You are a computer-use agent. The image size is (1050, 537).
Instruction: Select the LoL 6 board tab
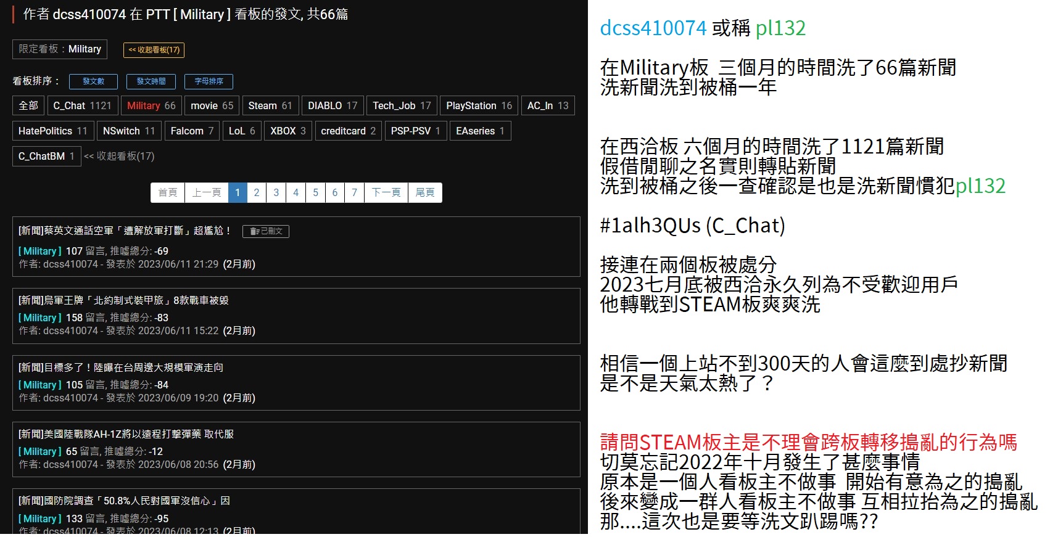click(x=242, y=131)
